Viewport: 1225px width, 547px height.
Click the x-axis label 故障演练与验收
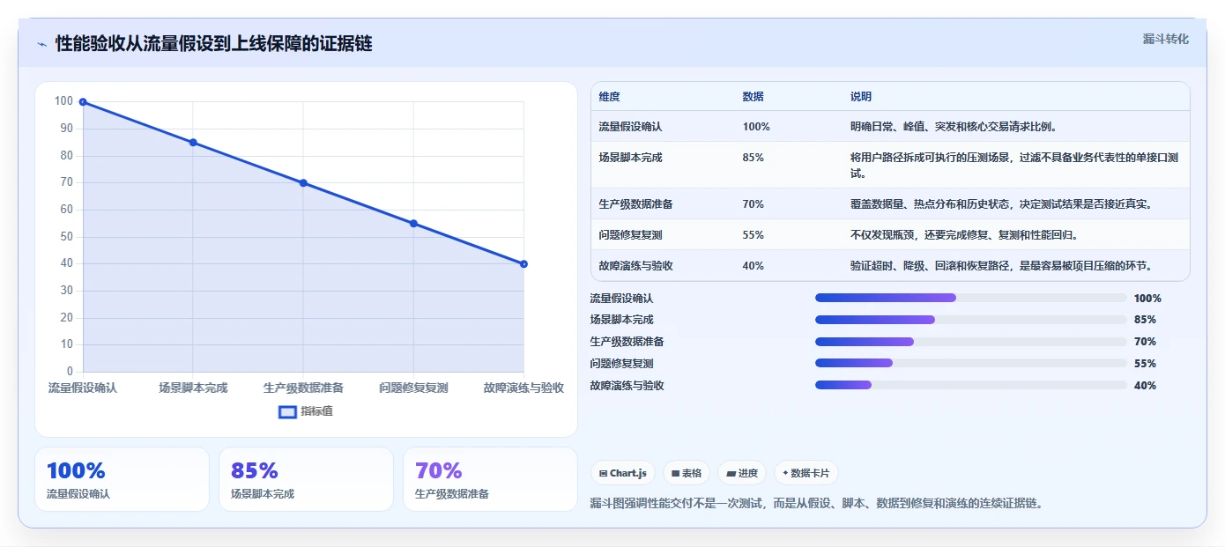tap(523, 388)
